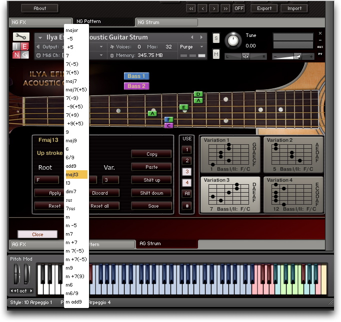Open the wrench instrument settings icon

coord(21,36)
